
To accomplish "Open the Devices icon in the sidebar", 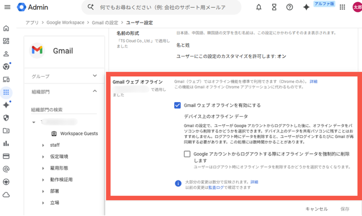I will tap(6, 80).
